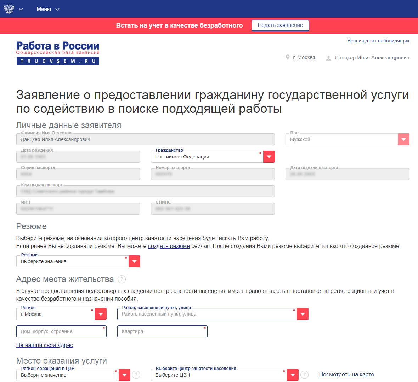418x382 pixels.
Task: Click help icon beside Адрес места жительства
Action: tap(122, 279)
